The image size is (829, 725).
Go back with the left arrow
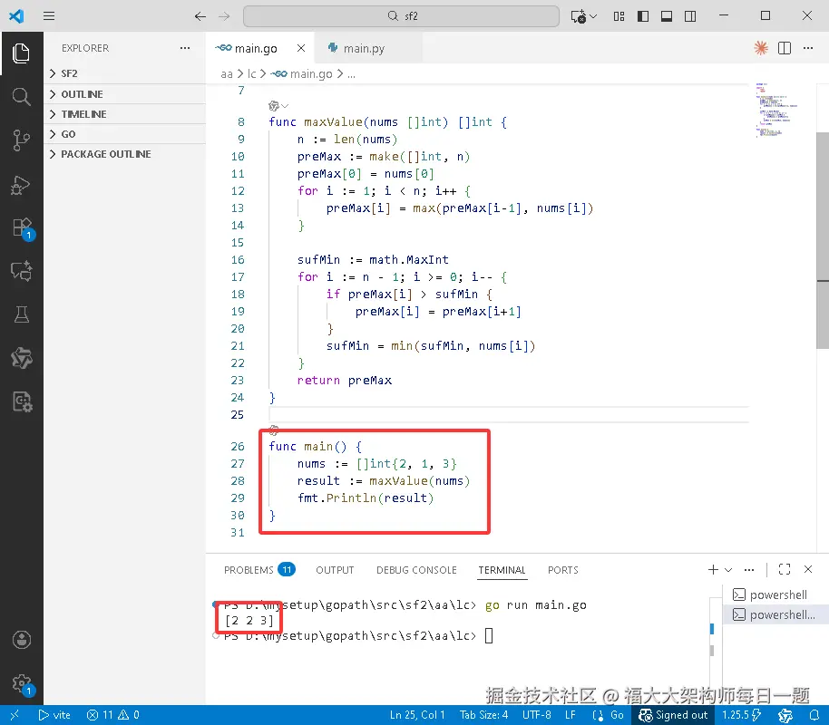pos(200,16)
